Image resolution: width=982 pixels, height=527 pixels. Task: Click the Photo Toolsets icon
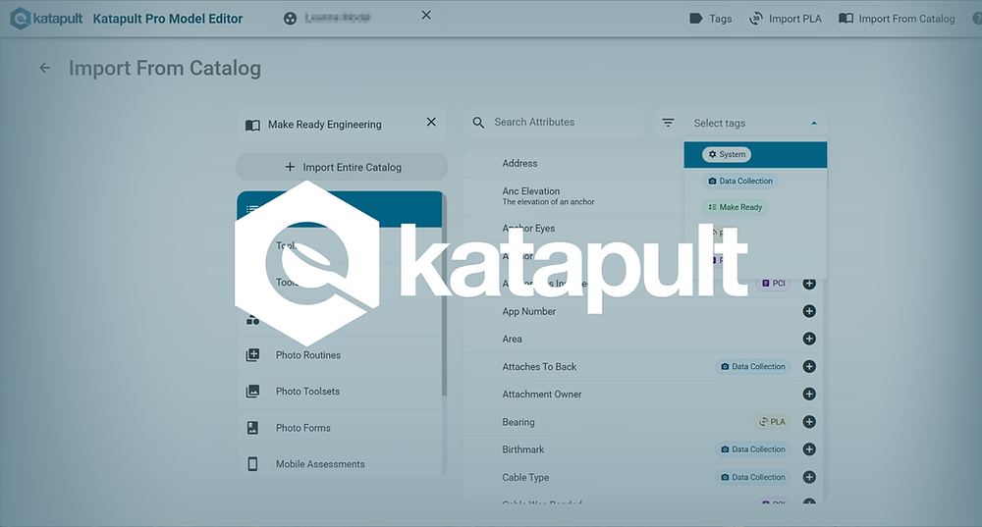pyautogui.click(x=252, y=392)
